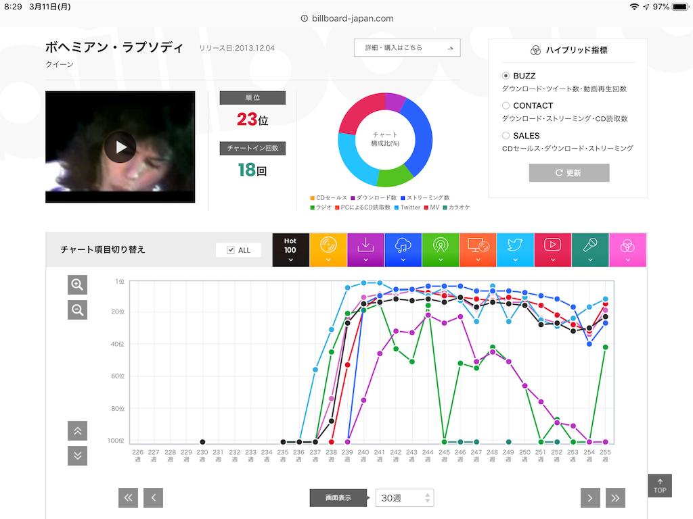Go to previous weeks with left arrow
The image size is (693, 519).
pyautogui.click(x=154, y=498)
